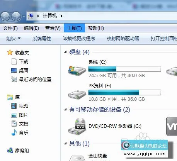Open the 帮助(H) menu
Image resolution: width=177 pixels, height=161 pixels.
tap(96, 28)
